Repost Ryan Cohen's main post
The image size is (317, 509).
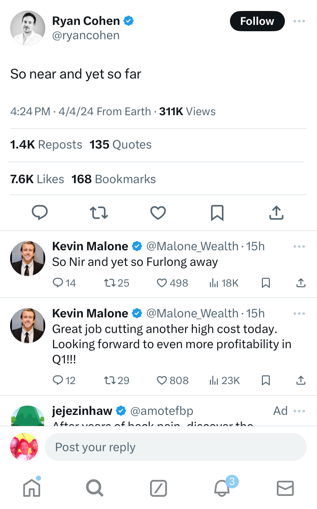(99, 213)
